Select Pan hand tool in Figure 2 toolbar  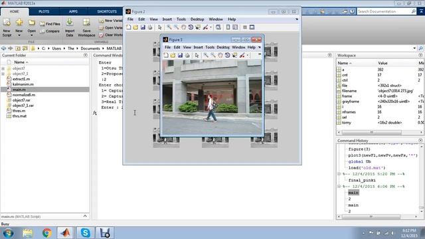183,27
